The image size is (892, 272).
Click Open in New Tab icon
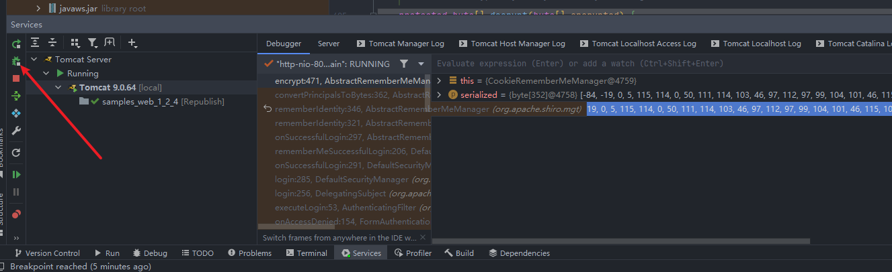[110, 43]
